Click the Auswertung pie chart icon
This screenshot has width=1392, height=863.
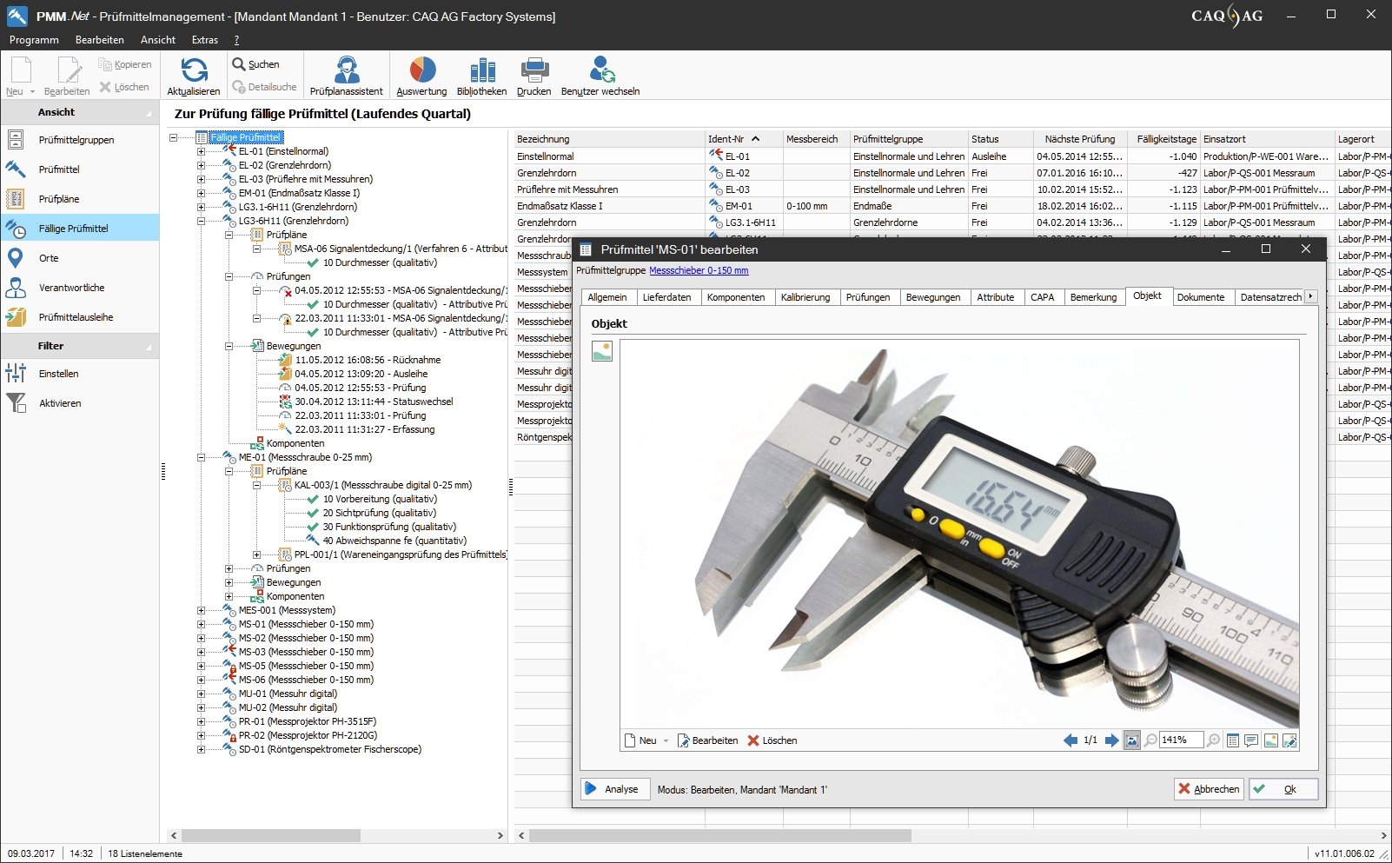pyautogui.click(x=421, y=70)
